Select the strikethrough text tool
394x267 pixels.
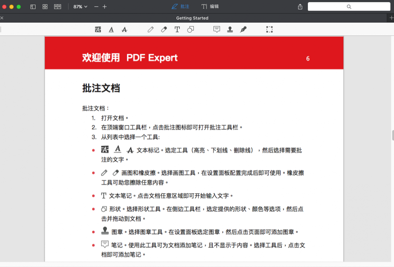click(x=125, y=30)
